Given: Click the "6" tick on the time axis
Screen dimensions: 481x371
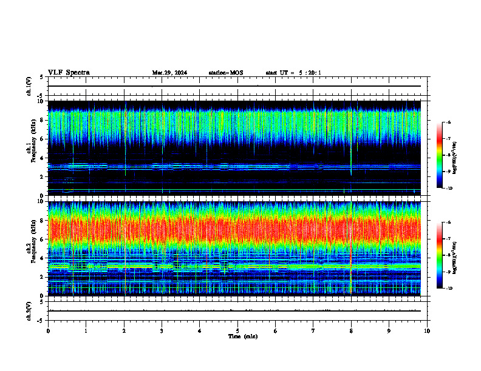Looking at the screenshot, I should (276, 331).
